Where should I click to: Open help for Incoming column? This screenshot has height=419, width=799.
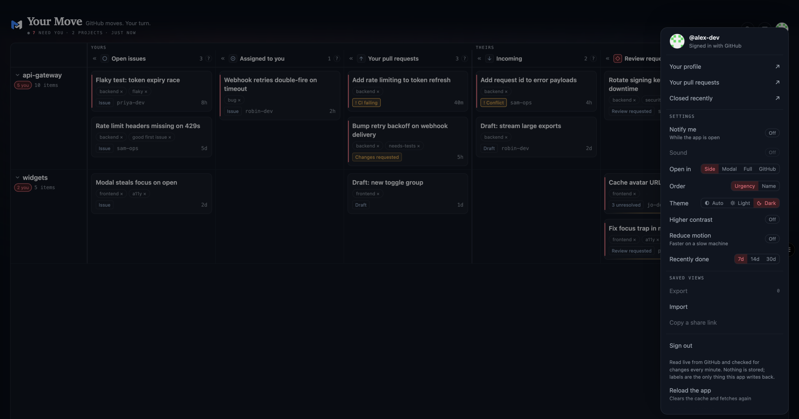(593, 59)
